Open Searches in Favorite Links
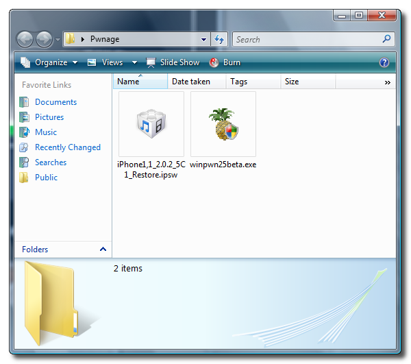 (51, 162)
